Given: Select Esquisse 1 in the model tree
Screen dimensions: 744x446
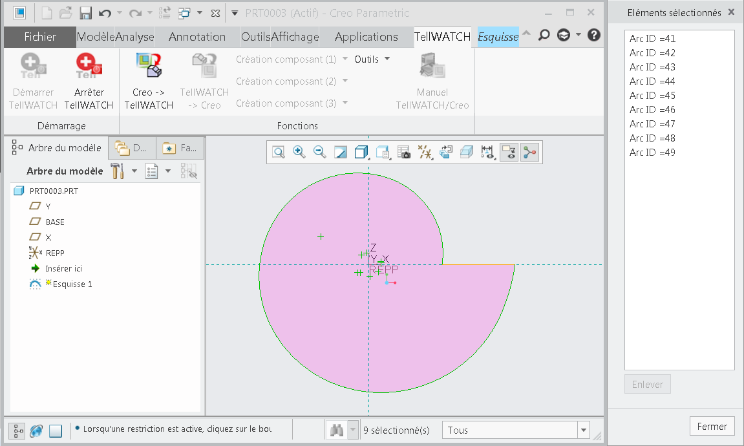Looking at the screenshot, I should tap(72, 284).
